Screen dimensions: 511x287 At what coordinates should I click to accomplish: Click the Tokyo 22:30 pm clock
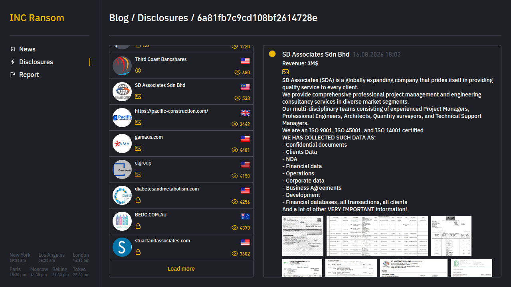(x=81, y=272)
